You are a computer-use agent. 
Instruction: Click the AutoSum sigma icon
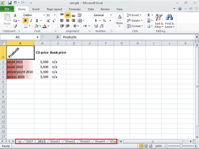click(149, 15)
